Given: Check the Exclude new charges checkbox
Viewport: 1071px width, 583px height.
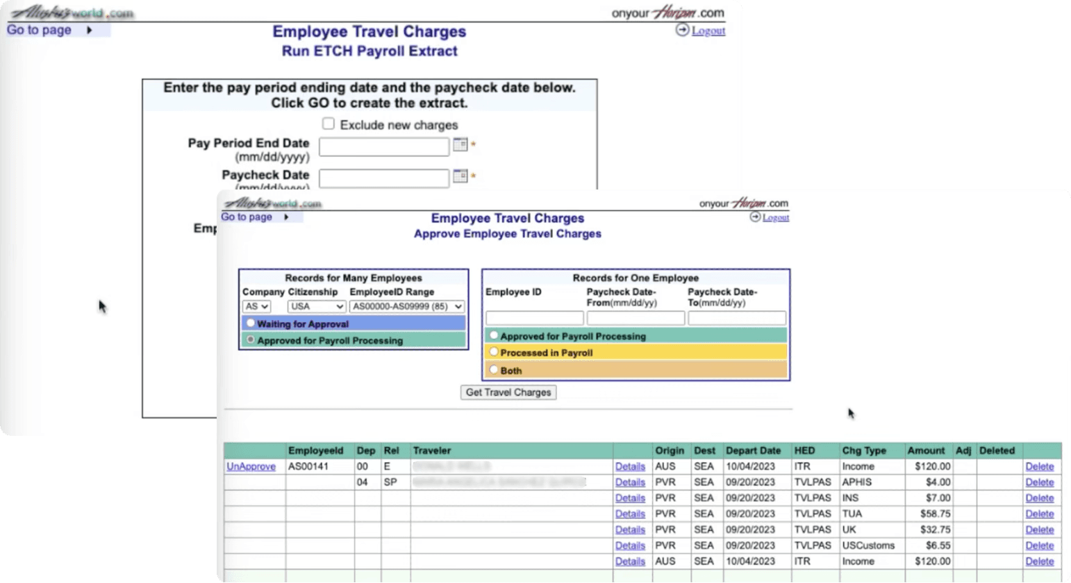Looking at the screenshot, I should click(329, 124).
